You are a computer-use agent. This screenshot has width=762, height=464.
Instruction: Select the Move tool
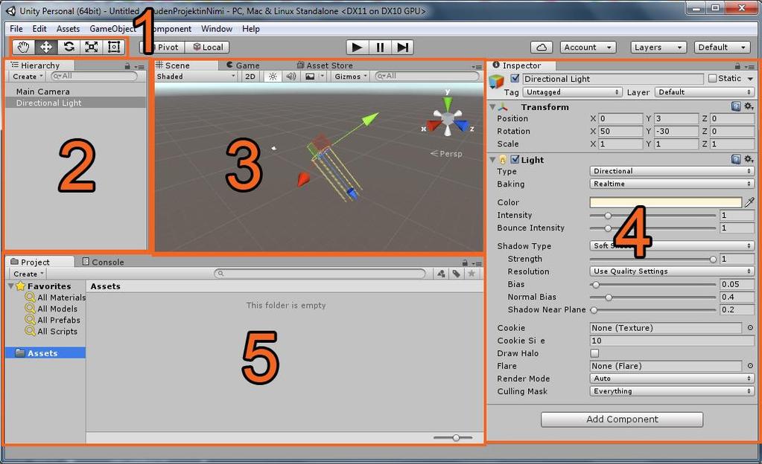46,47
